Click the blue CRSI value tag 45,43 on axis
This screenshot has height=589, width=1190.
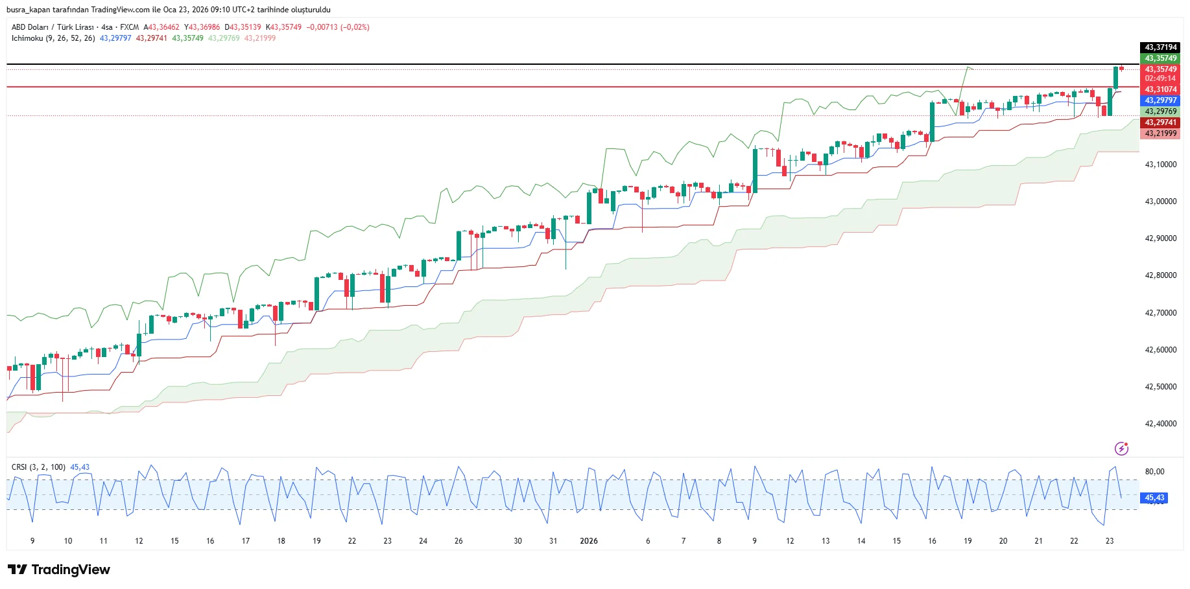(x=1154, y=498)
